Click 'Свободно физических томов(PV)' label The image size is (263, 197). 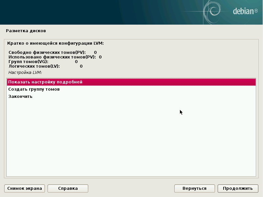pyautogui.click(x=47, y=52)
